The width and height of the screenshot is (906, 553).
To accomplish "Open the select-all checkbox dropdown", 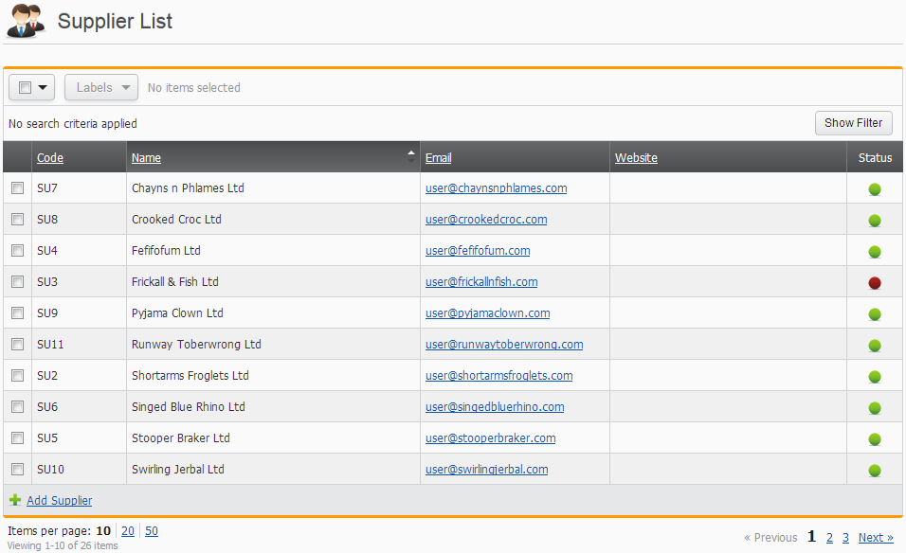I will point(32,87).
